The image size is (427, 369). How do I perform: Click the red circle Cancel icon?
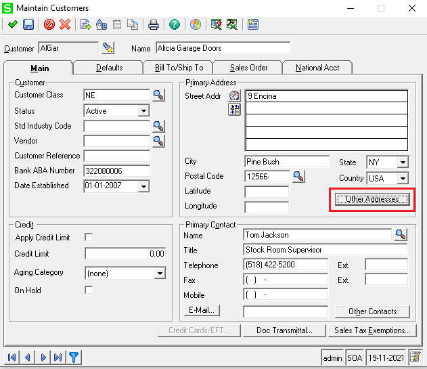click(x=49, y=24)
